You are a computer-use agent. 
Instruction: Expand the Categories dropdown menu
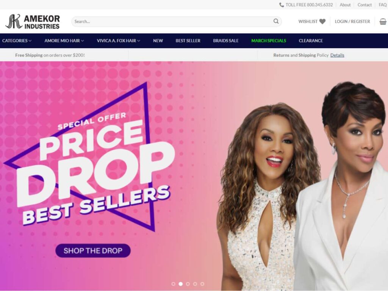[x=17, y=41]
